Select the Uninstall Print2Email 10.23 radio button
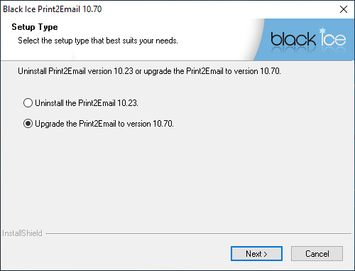Screen dimensions: 355x271 pos(28,103)
